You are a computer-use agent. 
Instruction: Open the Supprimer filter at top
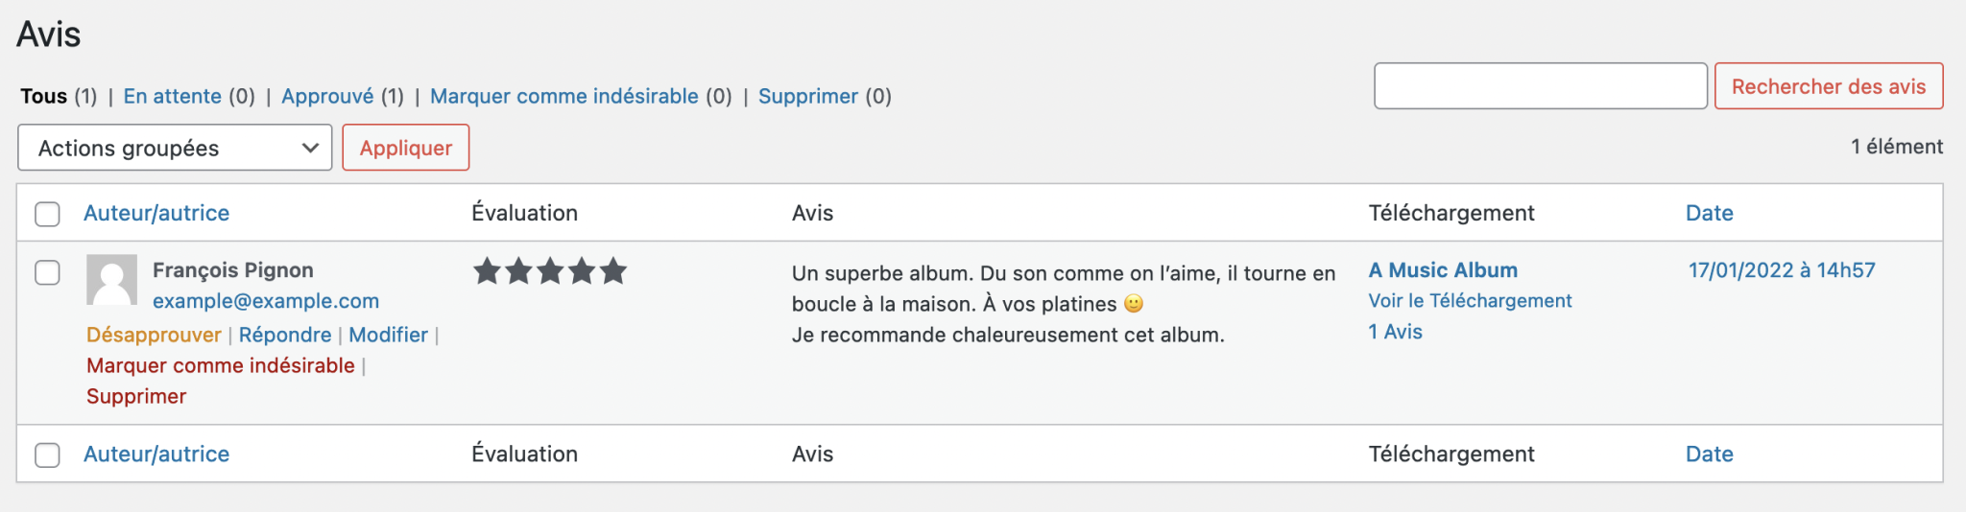(808, 96)
